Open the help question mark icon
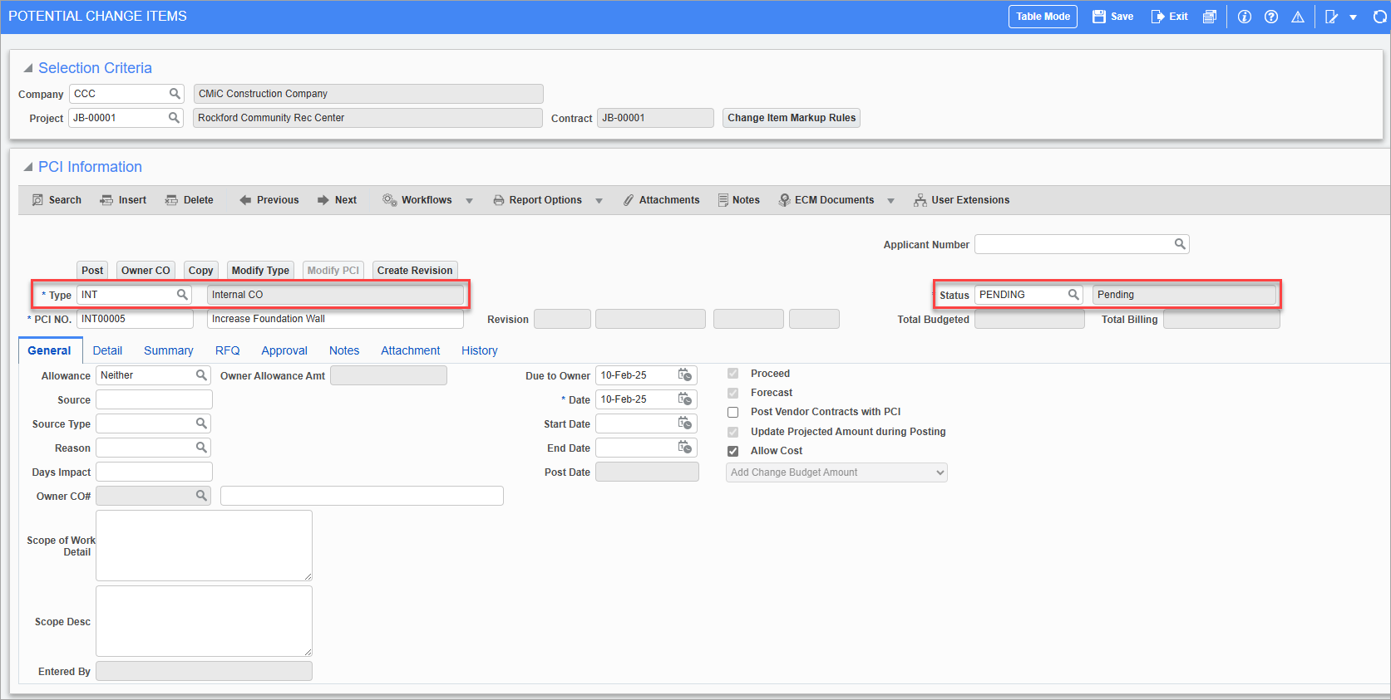 1271,17
